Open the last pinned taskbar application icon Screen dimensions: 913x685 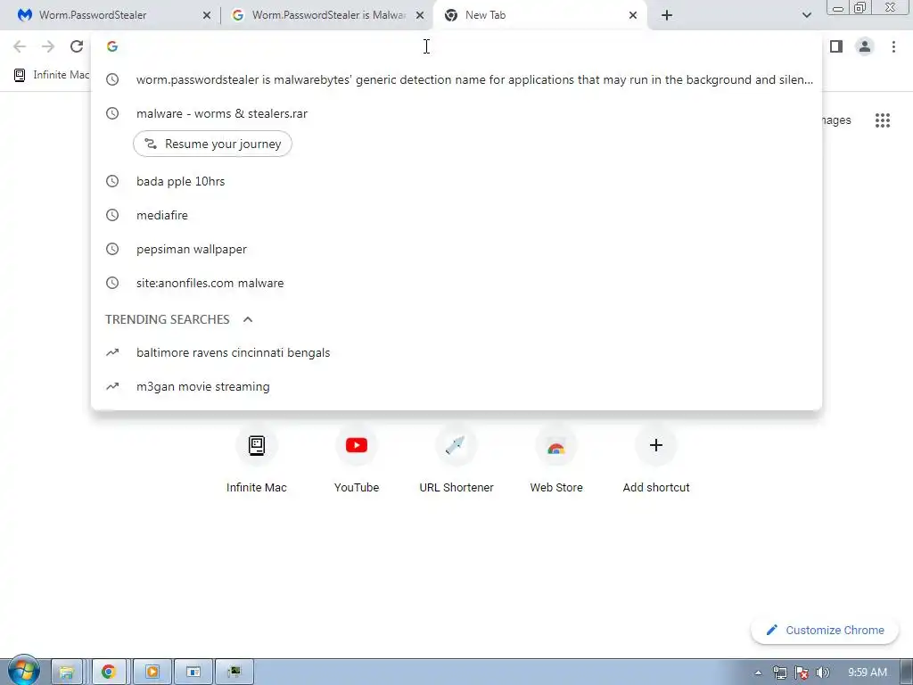234,672
